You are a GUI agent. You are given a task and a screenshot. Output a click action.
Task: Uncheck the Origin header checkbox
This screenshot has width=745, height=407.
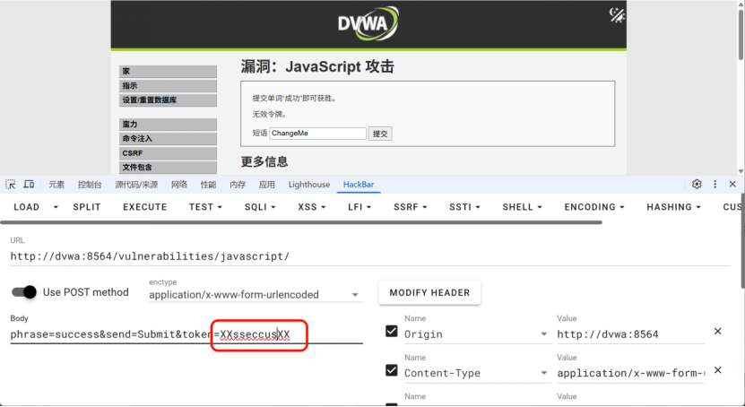(x=392, y=331)
